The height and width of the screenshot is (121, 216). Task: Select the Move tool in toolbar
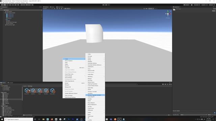pos(5,5)
